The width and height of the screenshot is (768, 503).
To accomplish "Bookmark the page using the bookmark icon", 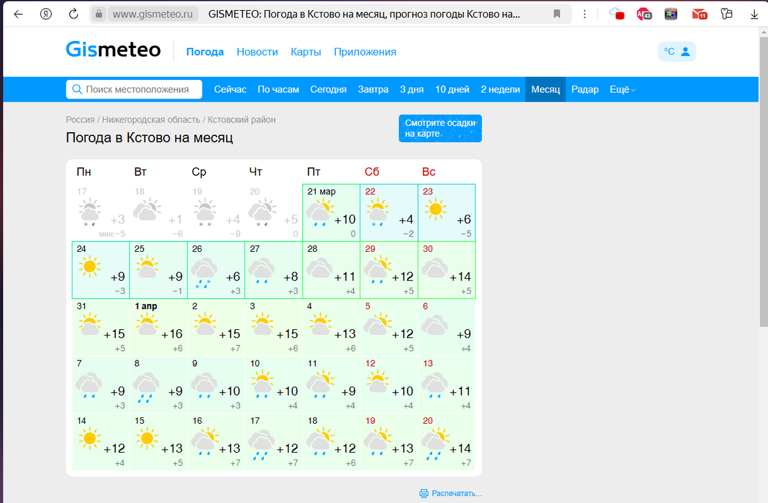I will tap(557, 13).
